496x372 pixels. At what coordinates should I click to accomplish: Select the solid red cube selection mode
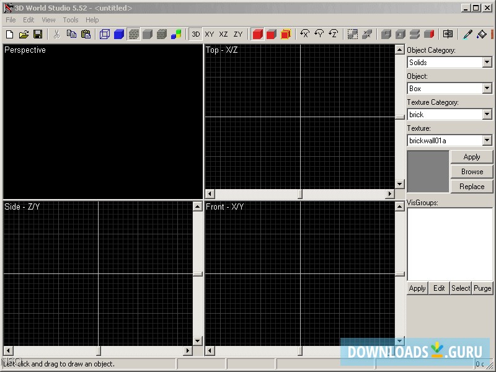point(257,34)
